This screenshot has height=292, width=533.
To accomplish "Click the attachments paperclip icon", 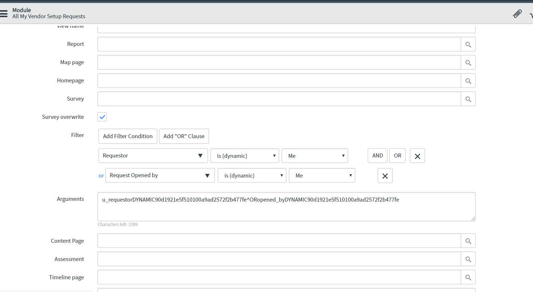I will click(x=517, y=13).
